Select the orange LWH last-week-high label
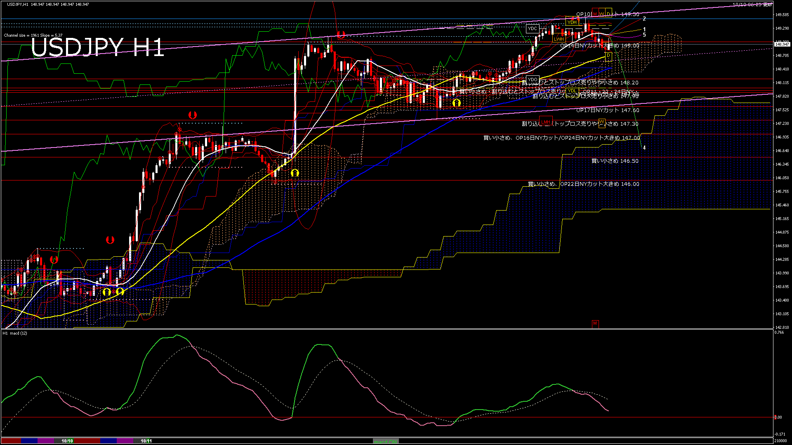Viewport: 792px width, 445px height. (559, 39)
